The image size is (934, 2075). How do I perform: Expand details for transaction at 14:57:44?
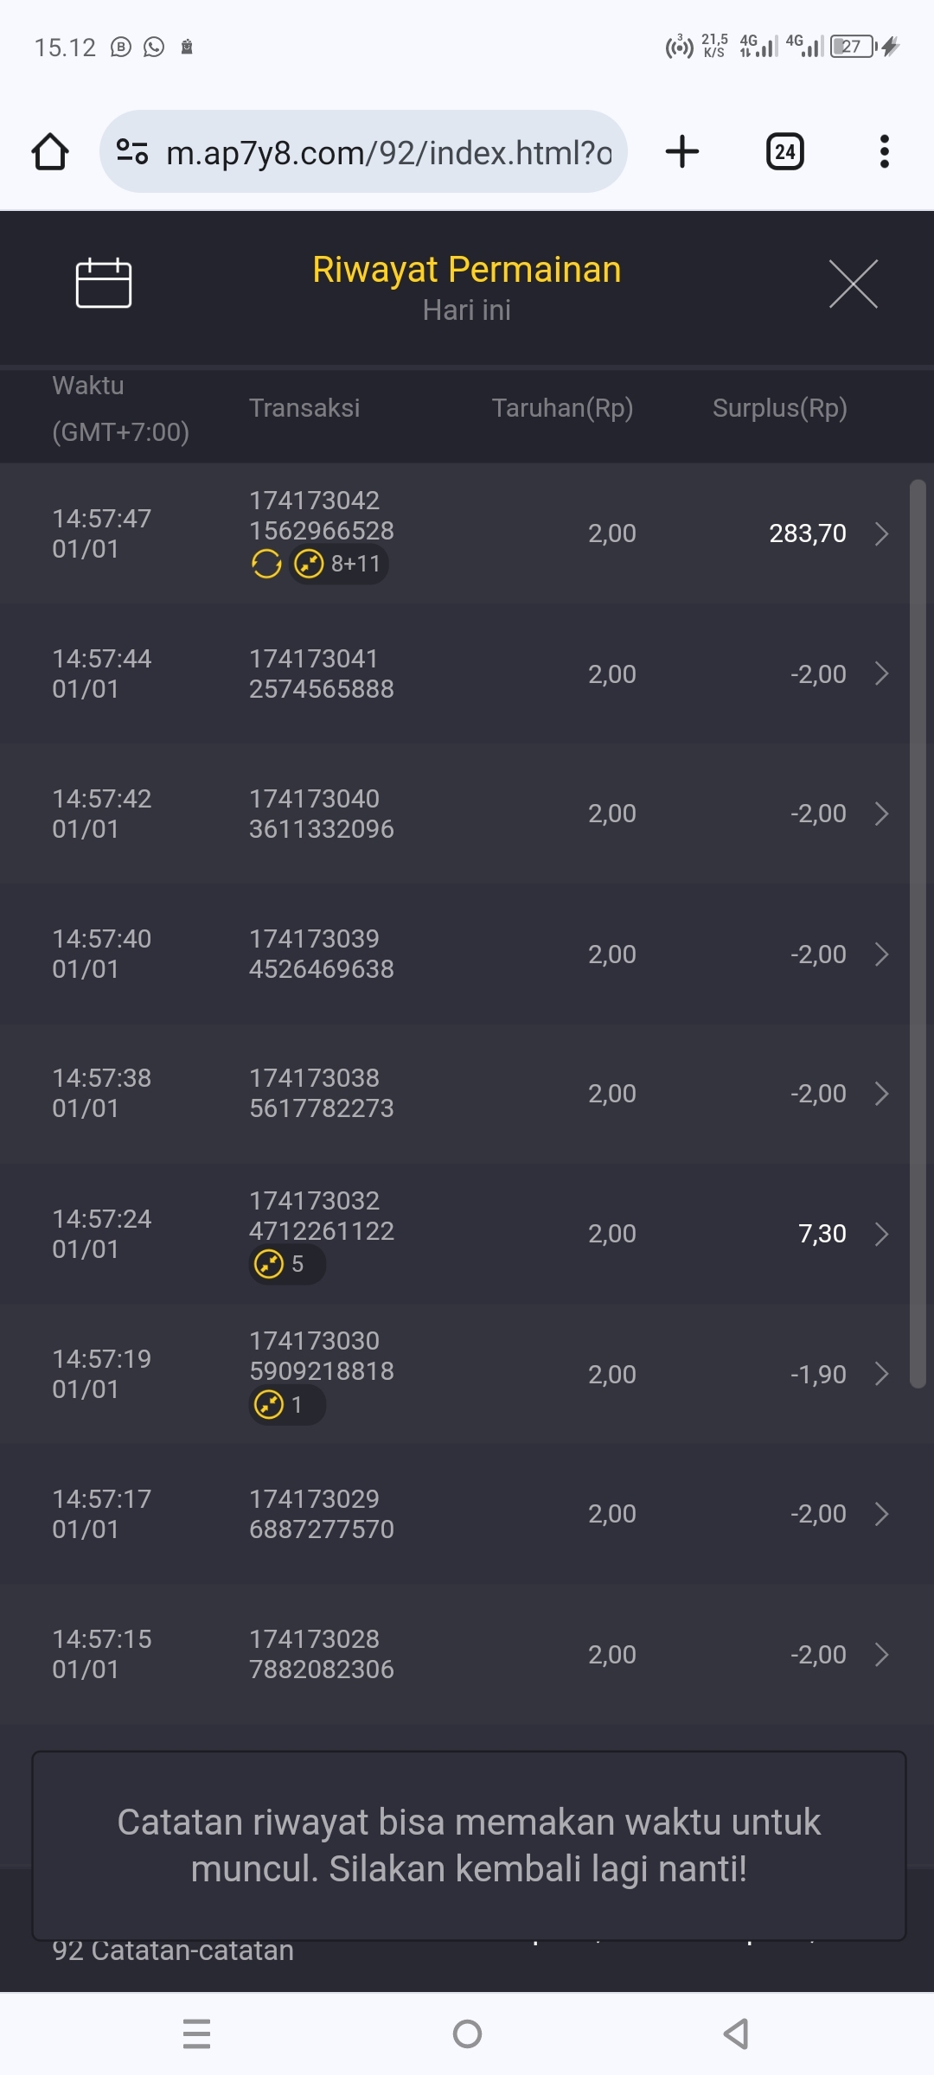pos(881,674)
